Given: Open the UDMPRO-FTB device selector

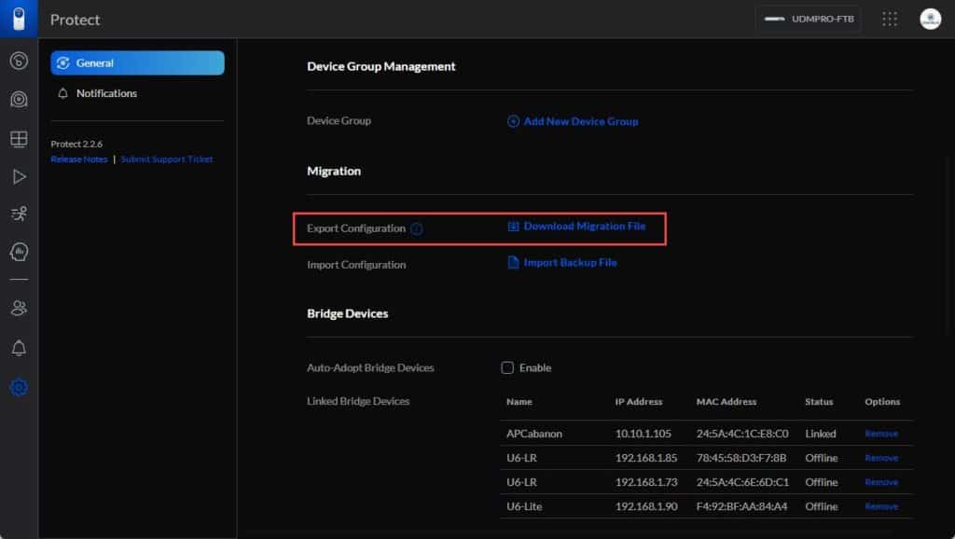Looking at the screenshot, I should [809, 19].
